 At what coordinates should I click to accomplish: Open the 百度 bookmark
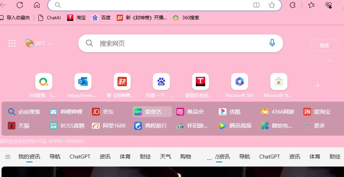pos(101,18)
